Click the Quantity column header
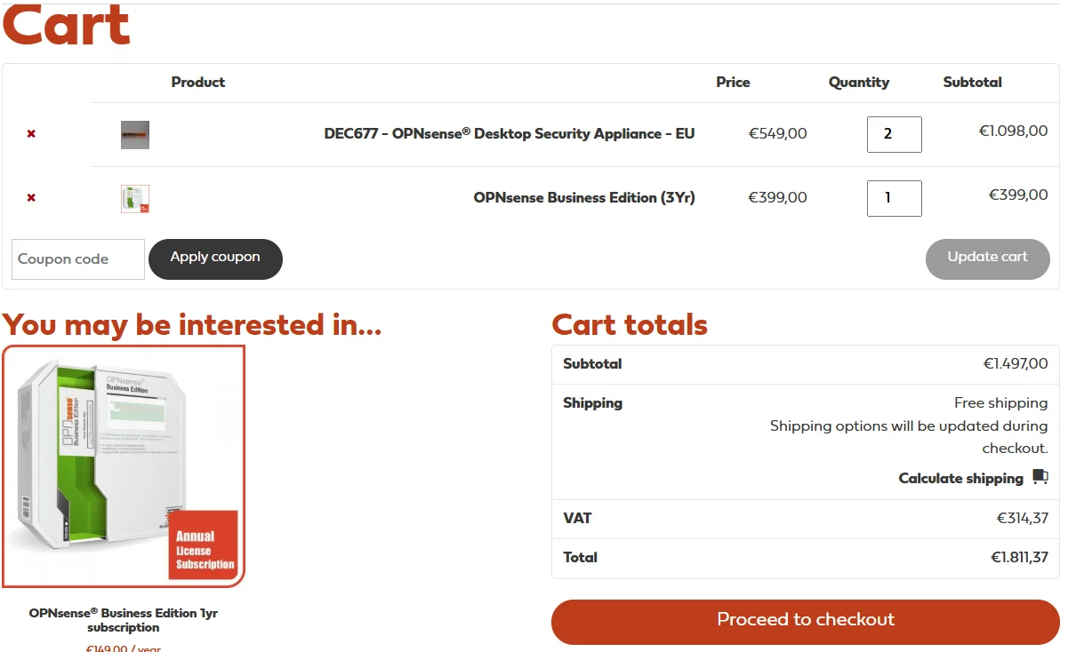 click(859, 83)
